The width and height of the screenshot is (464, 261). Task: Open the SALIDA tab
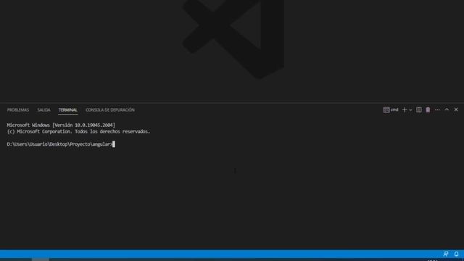click(x=43, y=110)
